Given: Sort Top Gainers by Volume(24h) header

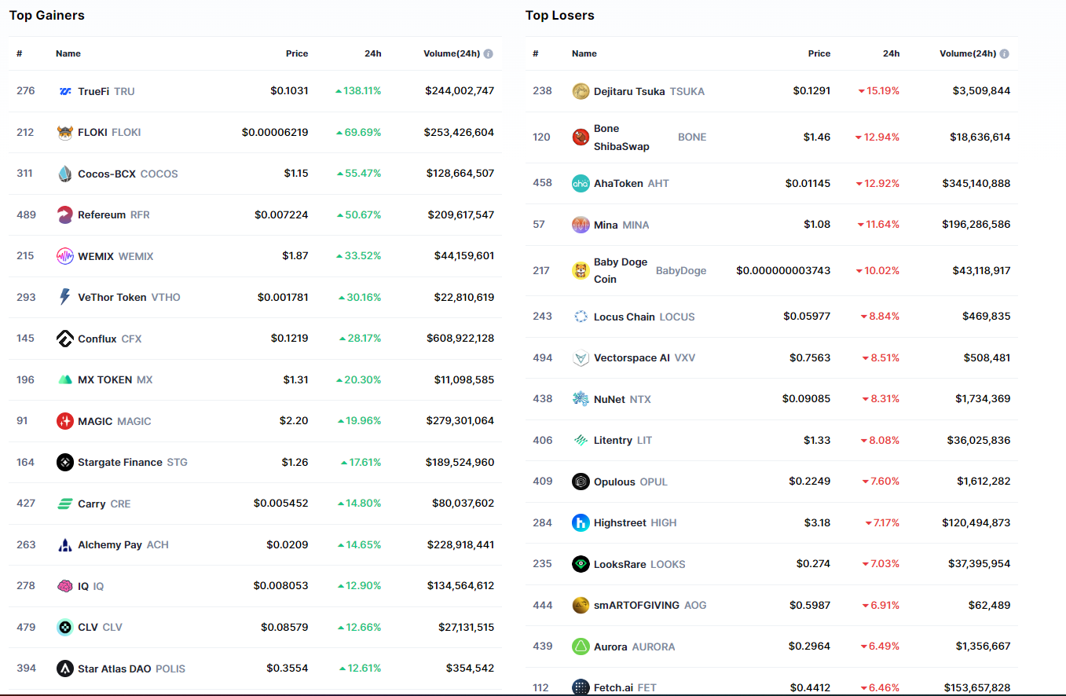Looking at the screenshot, I should (x=451, y=54).
